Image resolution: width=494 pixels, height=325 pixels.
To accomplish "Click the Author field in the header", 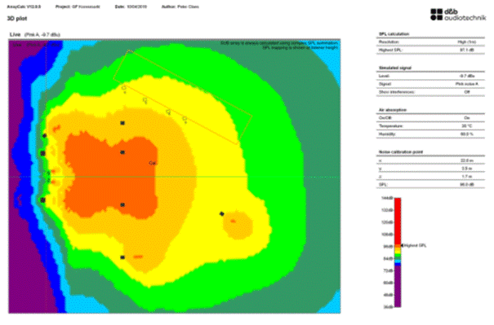I will click(180, 7).
